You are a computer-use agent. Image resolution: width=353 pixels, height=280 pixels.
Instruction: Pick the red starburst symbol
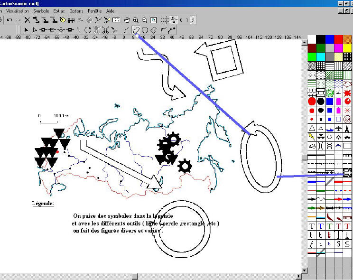coord(347,92)
